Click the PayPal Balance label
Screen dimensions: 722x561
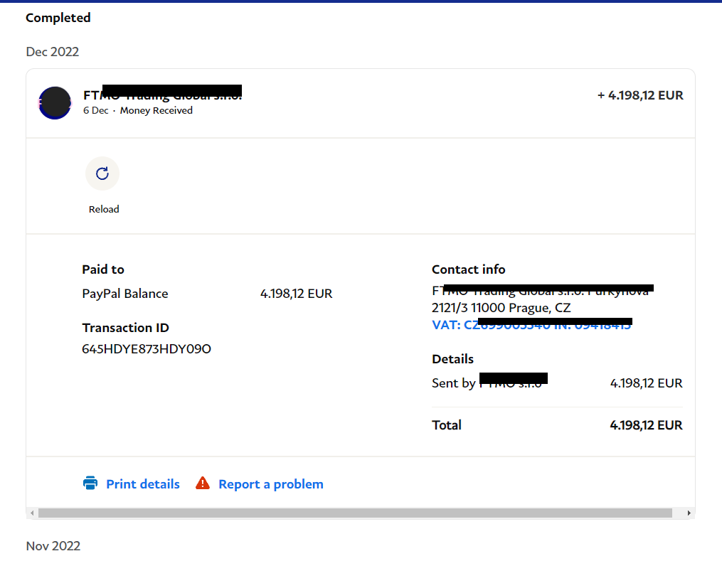point(124,294)
